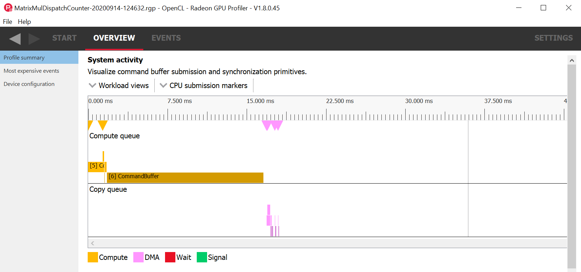The width and height of the screenshot is (581, 272).
Task: Click the left arrow on horizontal scrollbar
Action: pos(93,243)
